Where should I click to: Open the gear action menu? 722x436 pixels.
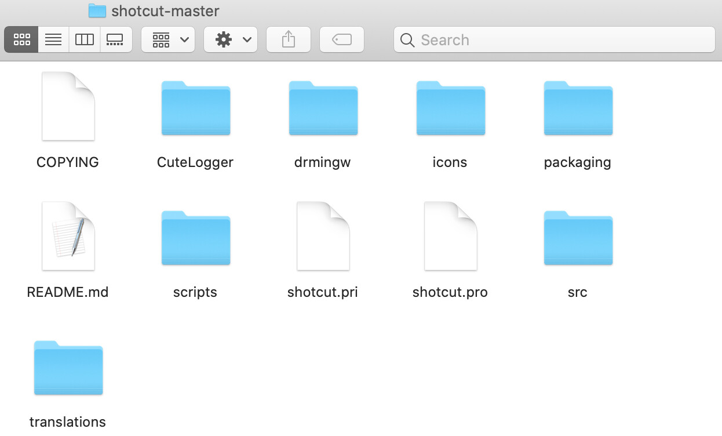pos(231,39)
